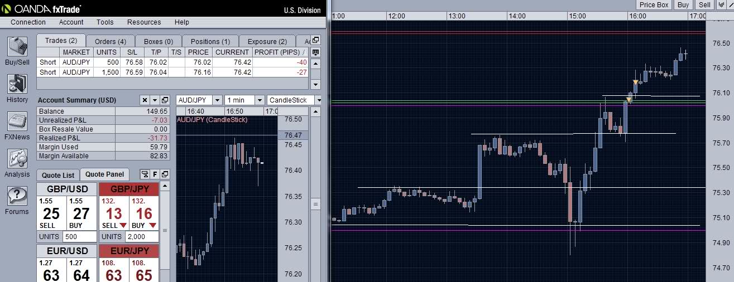Click trades table scroll down arrow

click(316, 84)
